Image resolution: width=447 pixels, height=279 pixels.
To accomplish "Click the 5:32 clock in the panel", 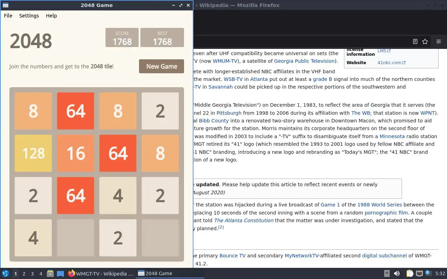I will (x=440, y=273).
